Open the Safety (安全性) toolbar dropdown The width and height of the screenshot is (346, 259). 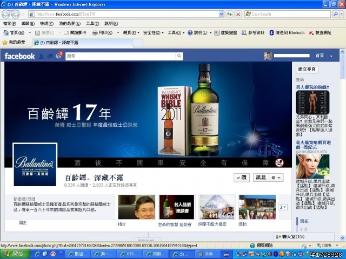(154, 33)
